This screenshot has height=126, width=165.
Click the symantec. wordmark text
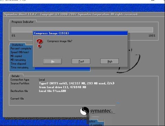coord(101,111)
